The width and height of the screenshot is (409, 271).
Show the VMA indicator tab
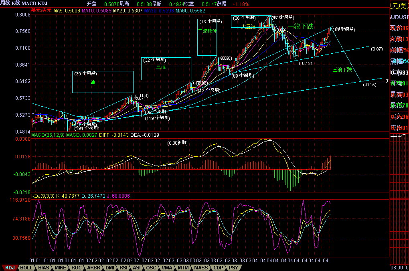pyautogui.click(x=167, y=268)
